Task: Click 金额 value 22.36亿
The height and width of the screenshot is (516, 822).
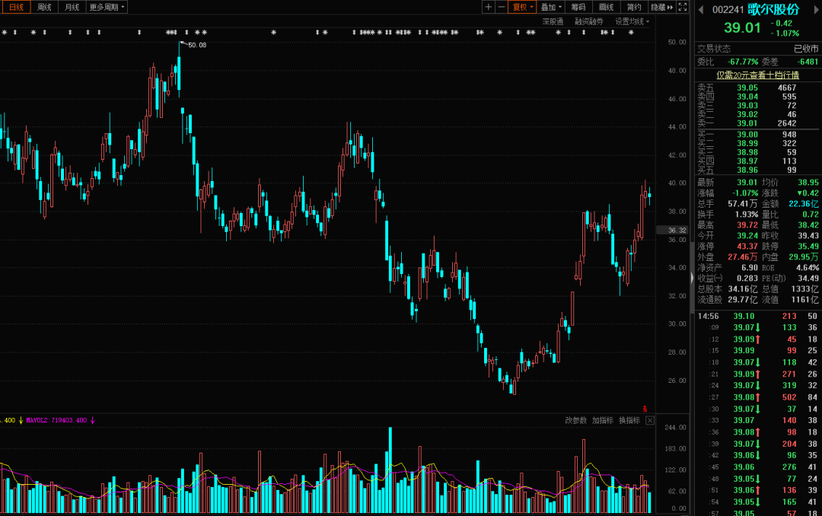Action: (x=803, y=203)
